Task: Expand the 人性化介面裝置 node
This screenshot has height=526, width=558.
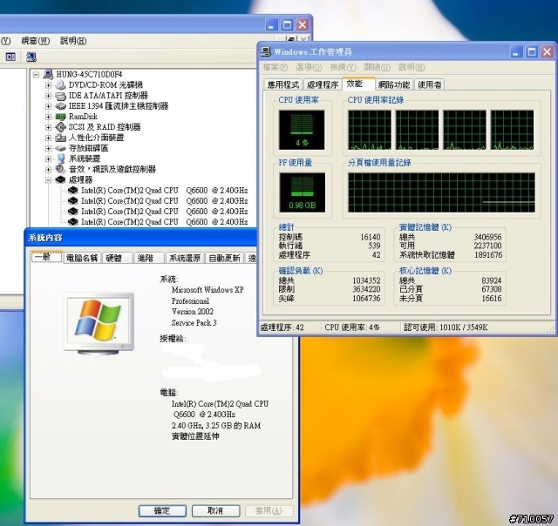Action: (x=49, y=138)
